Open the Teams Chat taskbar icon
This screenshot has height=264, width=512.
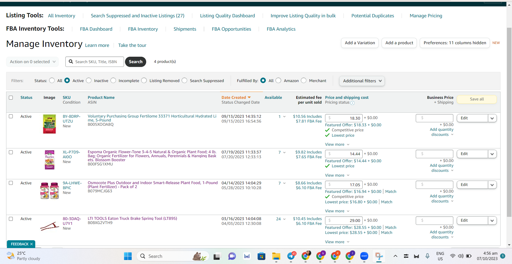pos(232,256)
